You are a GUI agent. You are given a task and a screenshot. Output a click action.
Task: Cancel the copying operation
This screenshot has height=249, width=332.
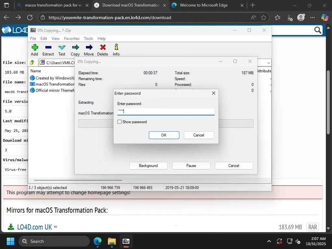[x=234, y=166]
